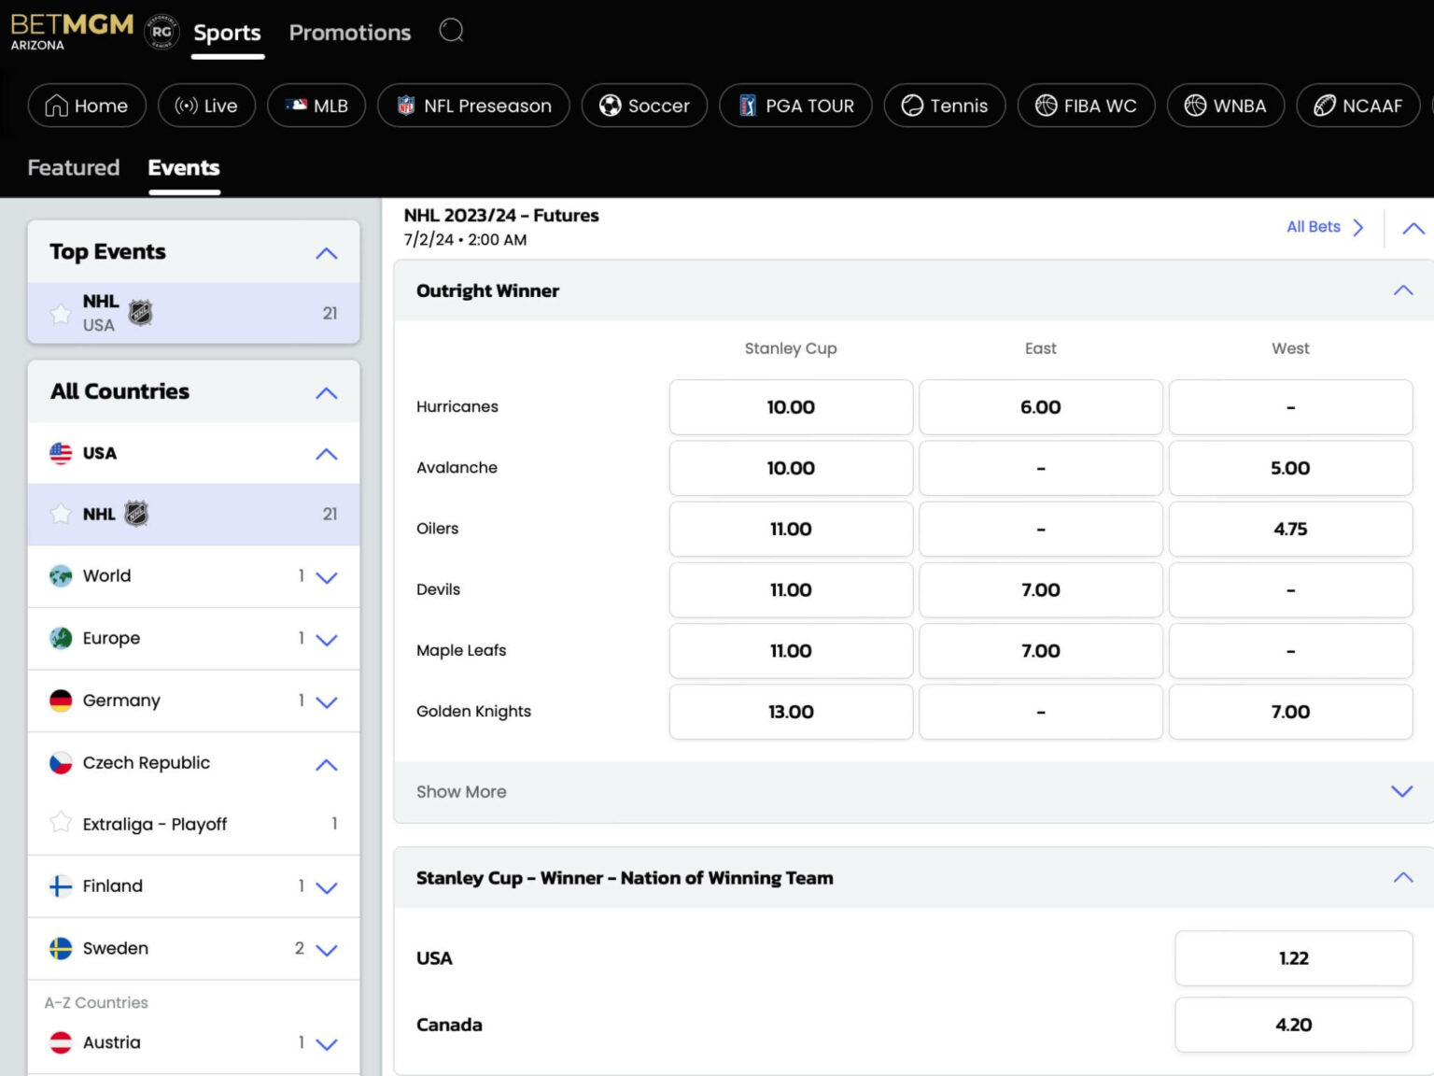Open the Sports main tab
The image size is (1434, 1076).
pyautogui.click(x=227, y=33)
